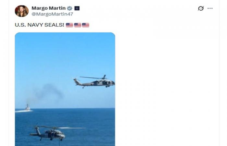
Task: Click the first American flag emoji
Action: click(69, 25)
